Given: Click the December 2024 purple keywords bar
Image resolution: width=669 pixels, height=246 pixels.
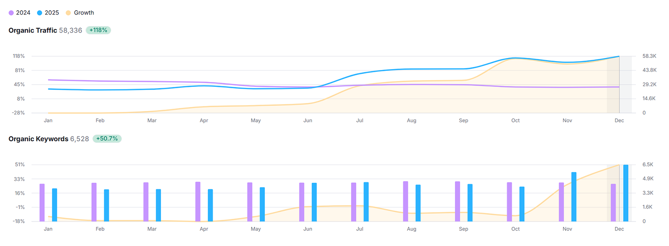Looking at the screenshot, I should coord(613,202).
